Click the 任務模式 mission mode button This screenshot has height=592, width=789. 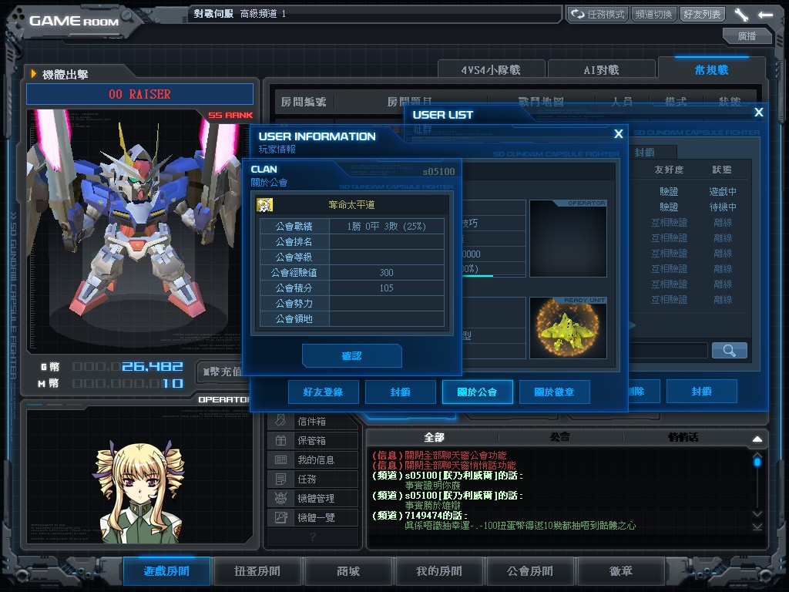coord(598,14)
